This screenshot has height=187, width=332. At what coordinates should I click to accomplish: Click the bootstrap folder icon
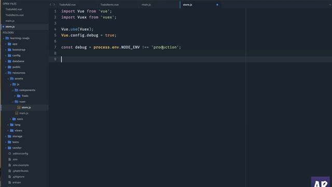point(9,50)
